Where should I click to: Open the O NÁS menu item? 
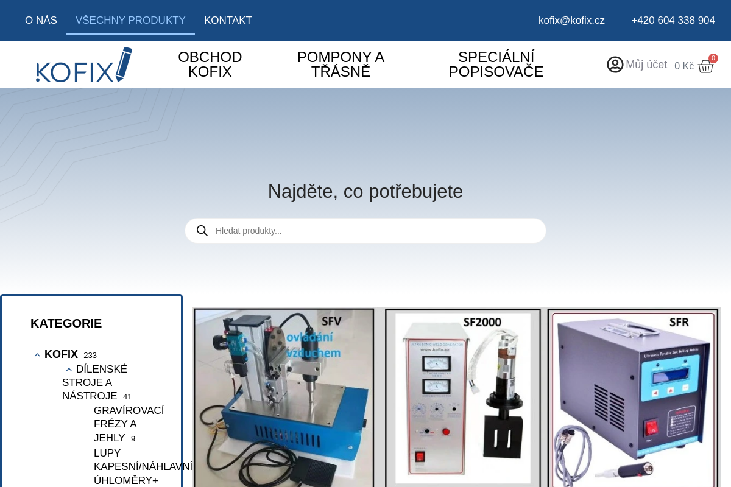point(41,20)
